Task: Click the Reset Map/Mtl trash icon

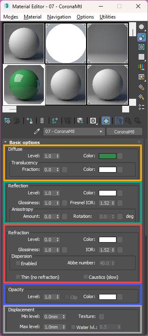Action: tap(42, 121)
